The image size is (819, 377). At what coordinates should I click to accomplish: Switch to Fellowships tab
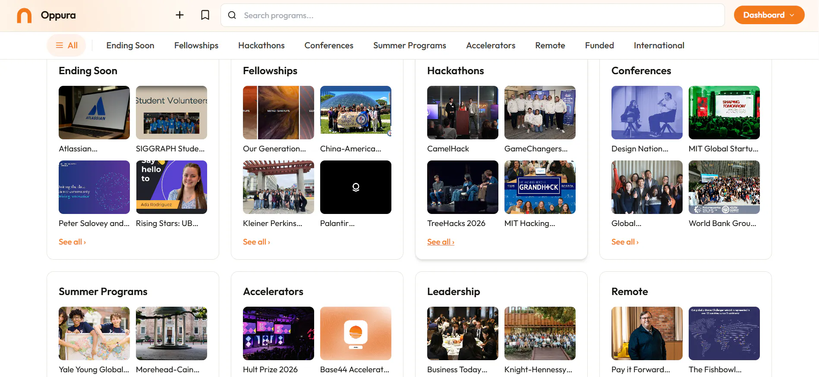pyautogui.click(x=196, y=45)
